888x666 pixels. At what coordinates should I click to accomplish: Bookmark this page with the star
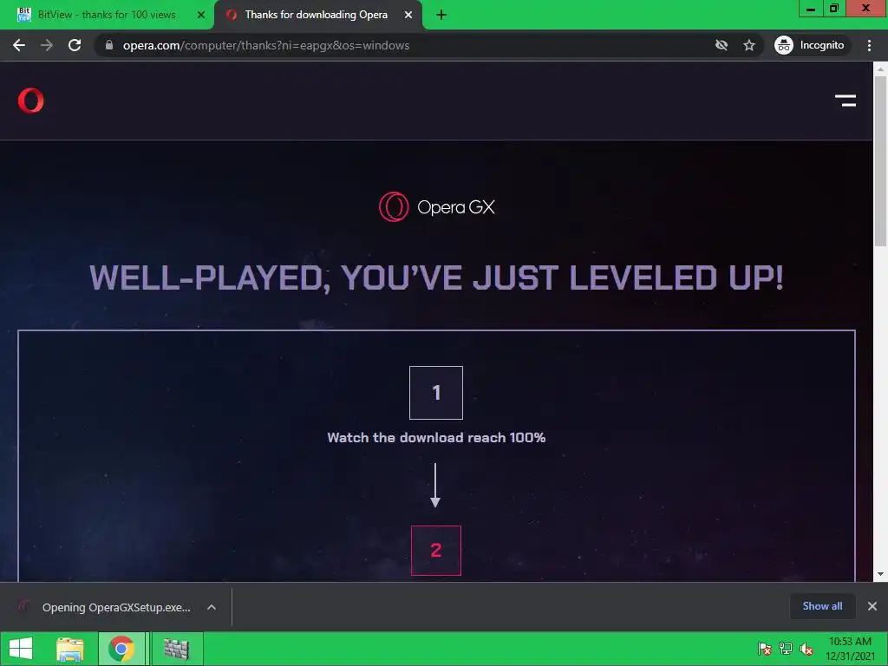coord(748,45)
